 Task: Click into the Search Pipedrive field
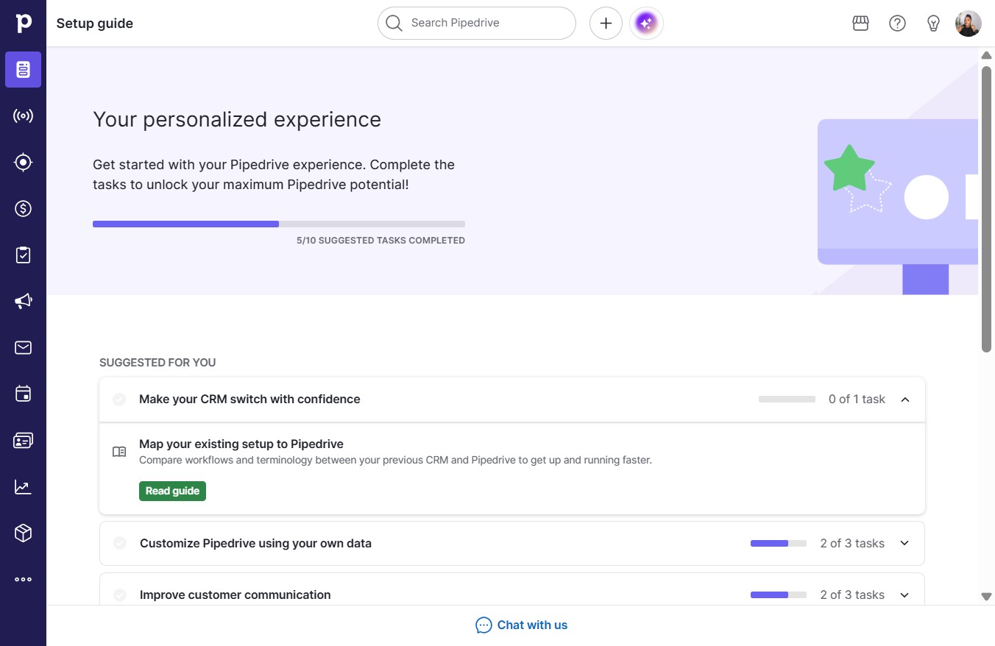477,24
